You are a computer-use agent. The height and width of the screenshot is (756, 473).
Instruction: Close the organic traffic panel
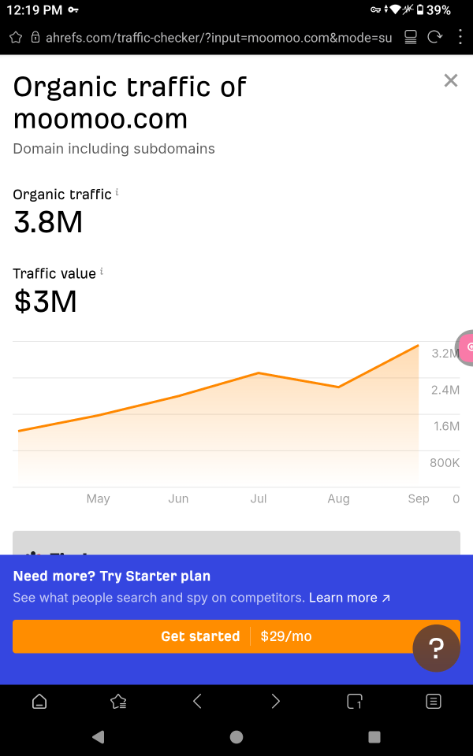(451, 80)
